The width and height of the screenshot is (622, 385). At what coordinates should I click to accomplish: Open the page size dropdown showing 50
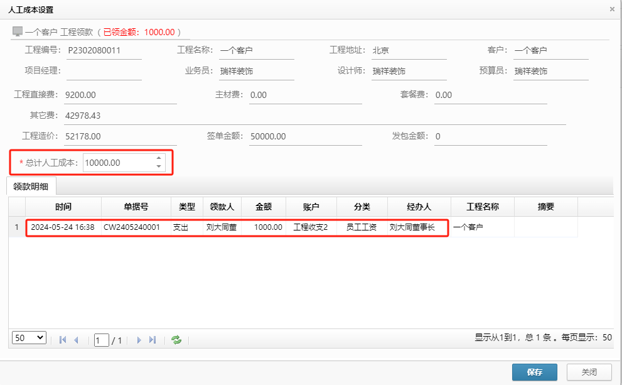pyautogui.click(x=28, y=338)
